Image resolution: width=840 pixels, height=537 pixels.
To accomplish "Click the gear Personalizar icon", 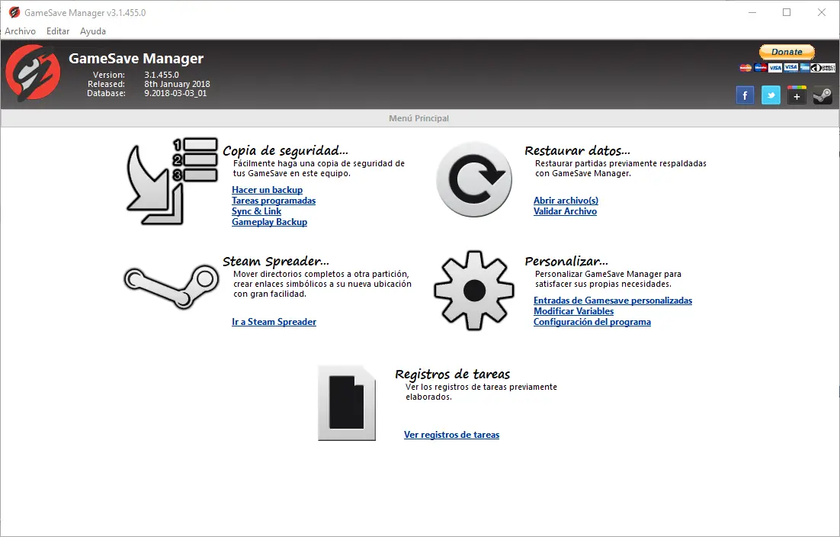I will click(x=473, y=290).
